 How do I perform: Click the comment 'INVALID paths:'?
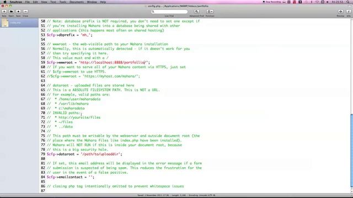point(63,113)
